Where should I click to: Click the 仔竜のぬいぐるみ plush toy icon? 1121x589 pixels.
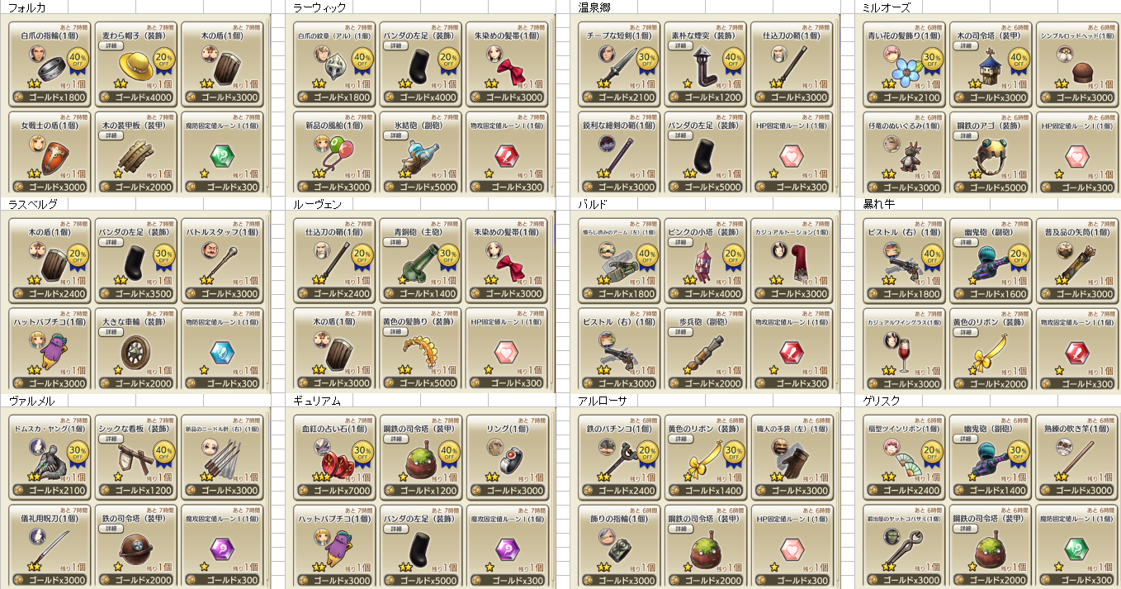(x=906, y=157)
